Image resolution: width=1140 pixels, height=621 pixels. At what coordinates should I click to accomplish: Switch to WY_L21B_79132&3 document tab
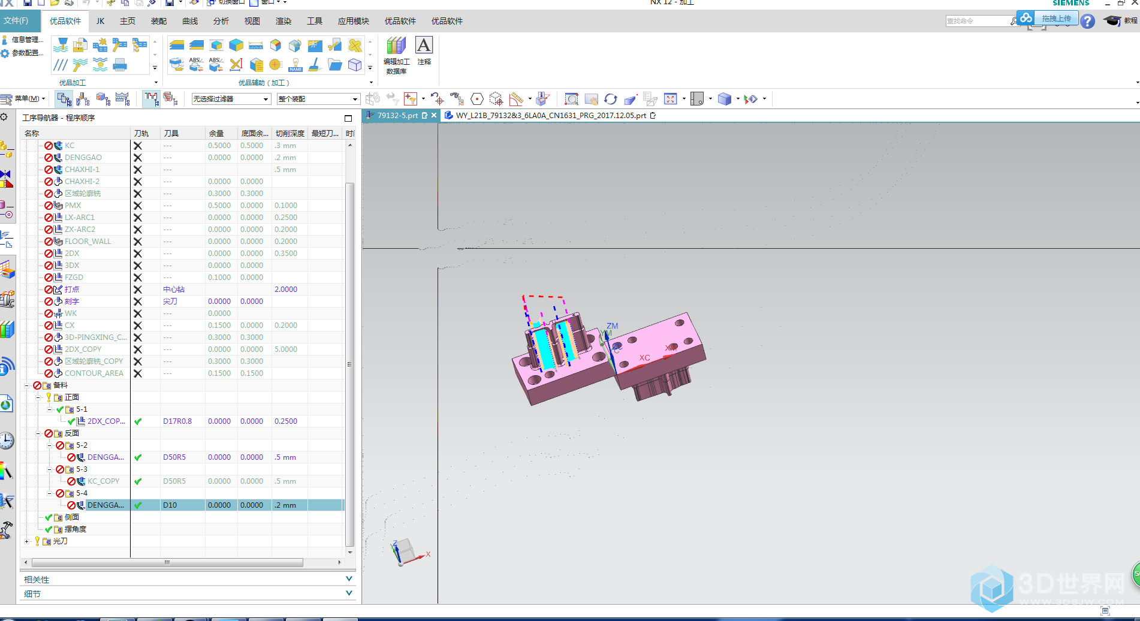pos(550,116)
